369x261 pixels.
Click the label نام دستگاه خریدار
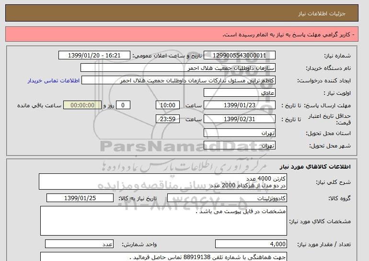328,68
